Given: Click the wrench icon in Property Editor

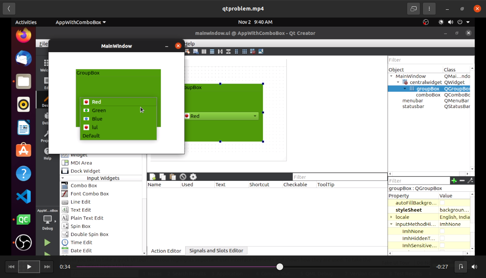Looking at the screenshot, I should point(470,180).
